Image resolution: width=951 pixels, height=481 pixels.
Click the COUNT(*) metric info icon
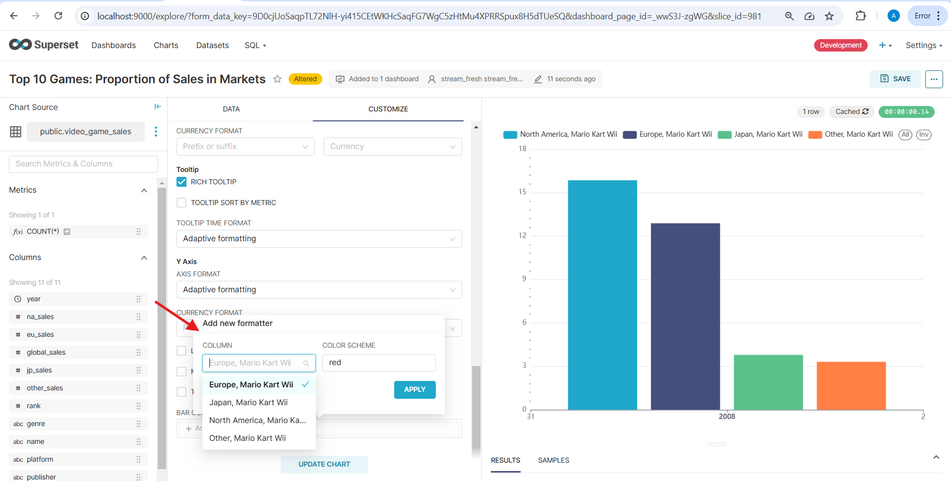point(67,232)
